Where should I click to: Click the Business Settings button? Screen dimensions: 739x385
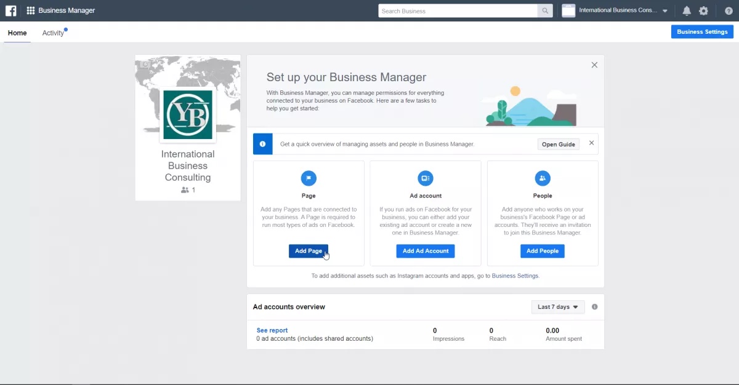tap(702, 32)
